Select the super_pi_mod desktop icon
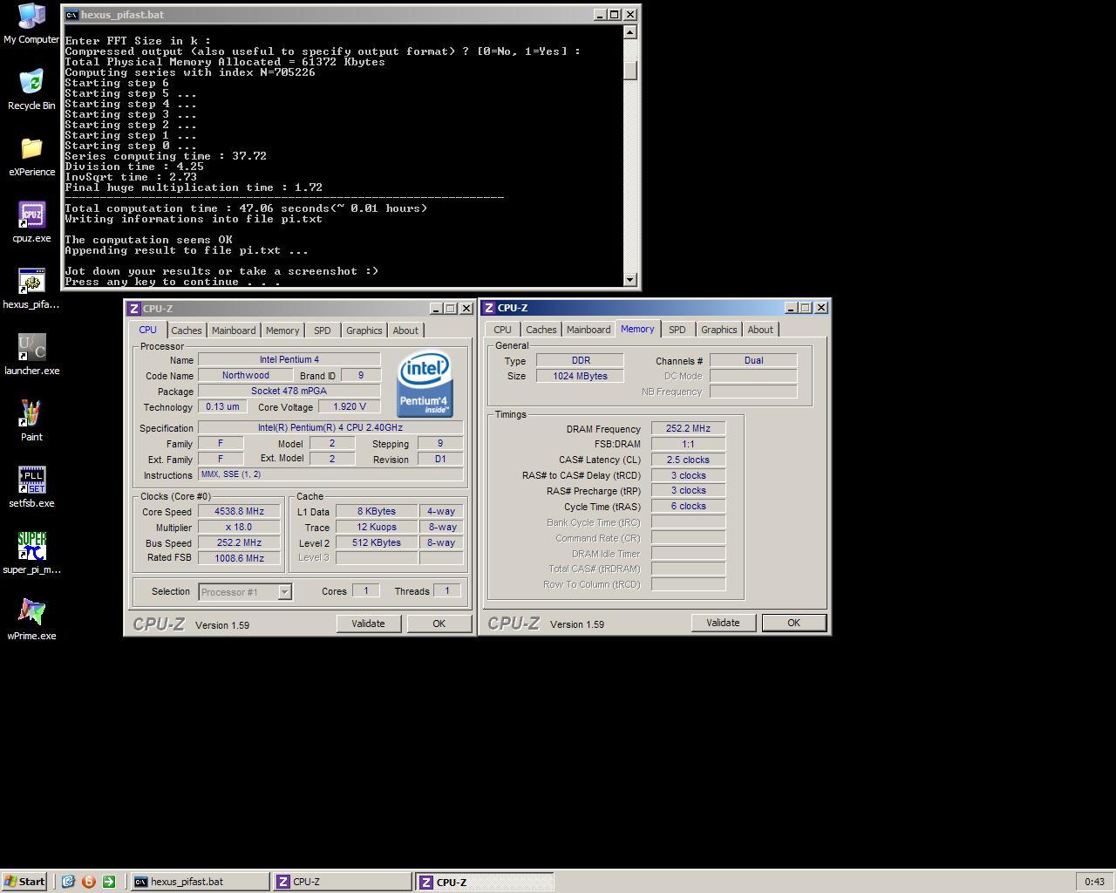 tap(31, 547)
